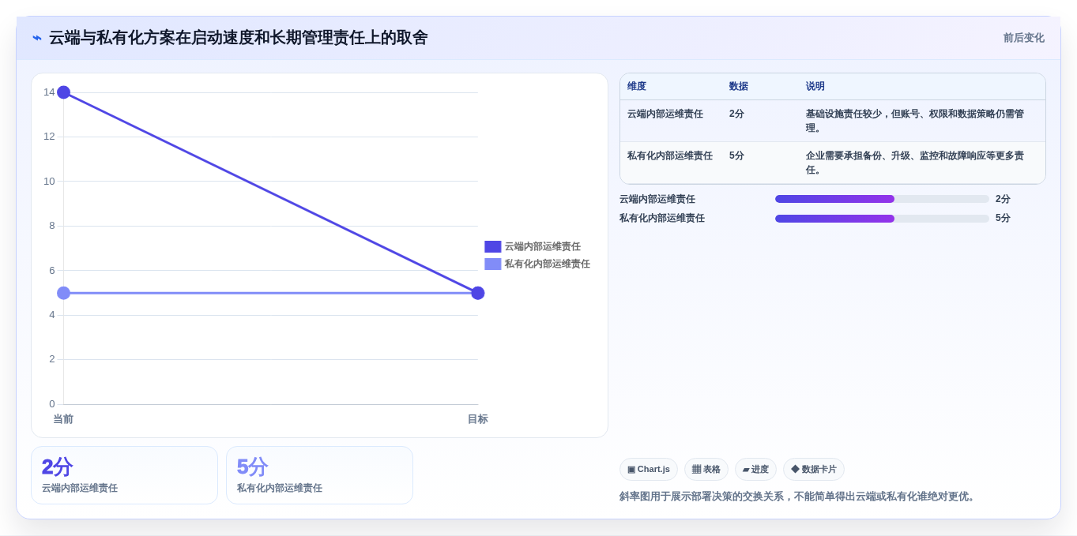Viewport: 1077px width, 536px height.
Task: Click the y-axis tick label 0
Action: 52,404
